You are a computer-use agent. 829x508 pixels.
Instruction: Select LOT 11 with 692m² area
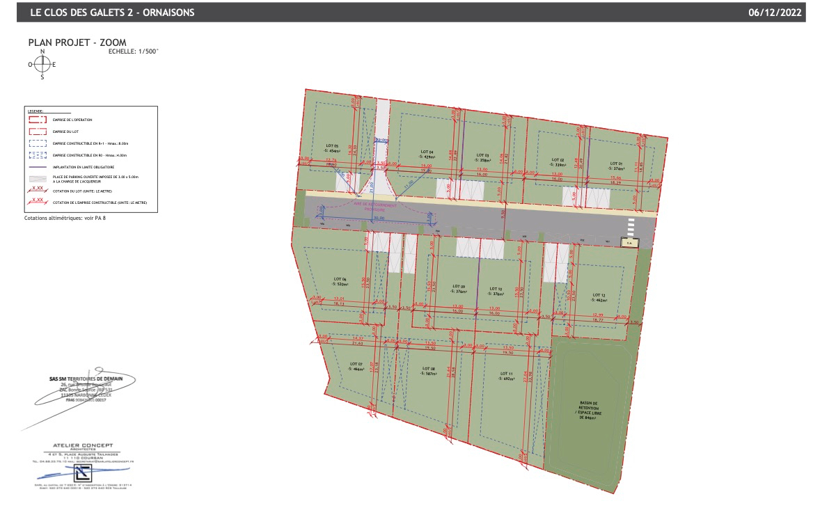(x=506, y=376)
